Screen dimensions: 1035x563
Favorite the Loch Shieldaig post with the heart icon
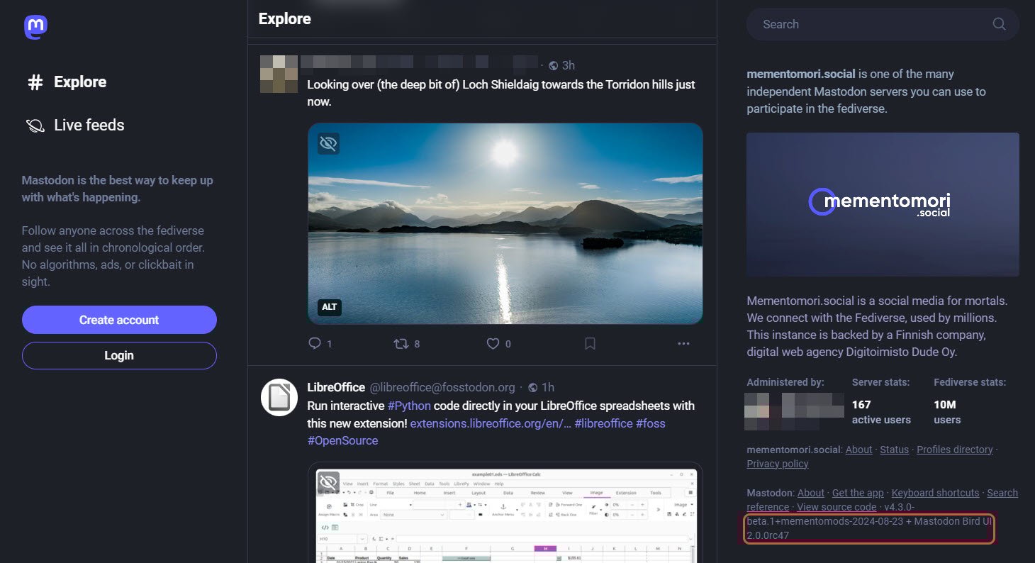(x=493, y=343)
